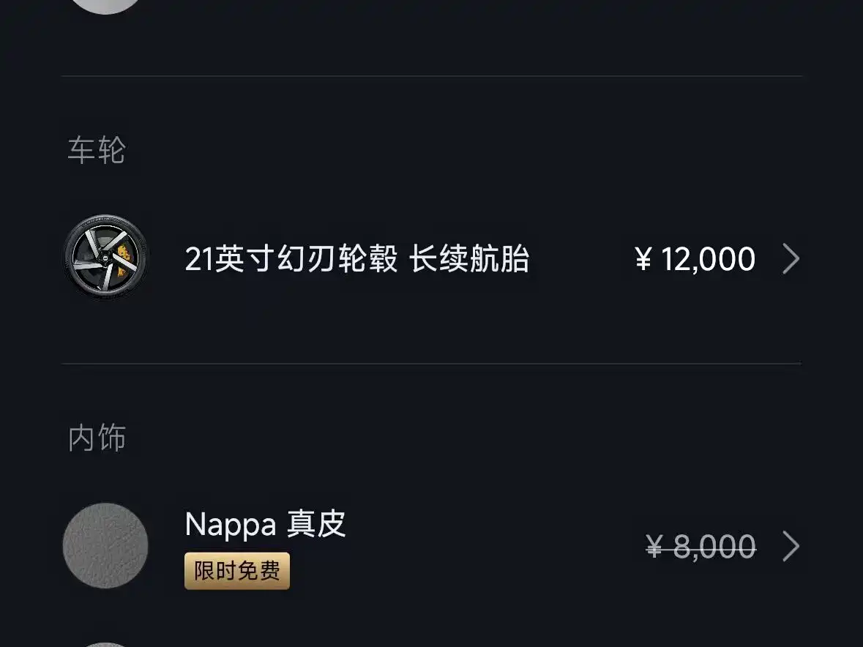Screen dimensions: 863x647
Task: Click the divider line above the 内饰 section
Action: (x=431, y=363)
